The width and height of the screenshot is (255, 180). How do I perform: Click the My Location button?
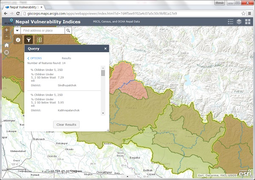(x=6, y=52)
